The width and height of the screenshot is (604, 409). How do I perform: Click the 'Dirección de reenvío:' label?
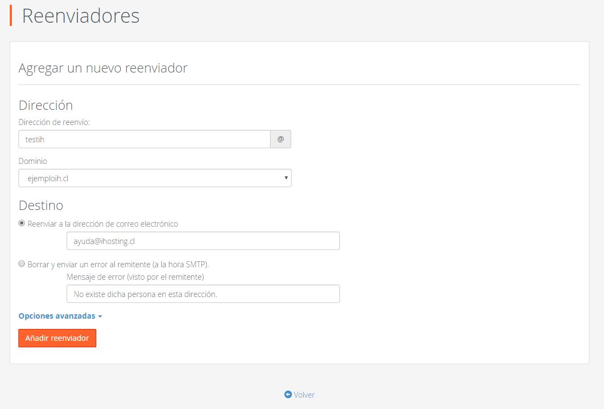54,122
